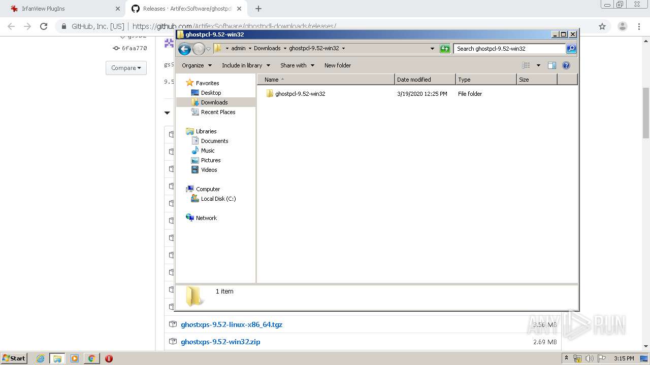Open previous locations dropdown in address bar
Screen dimensions: 650x365
click(432, 49)
